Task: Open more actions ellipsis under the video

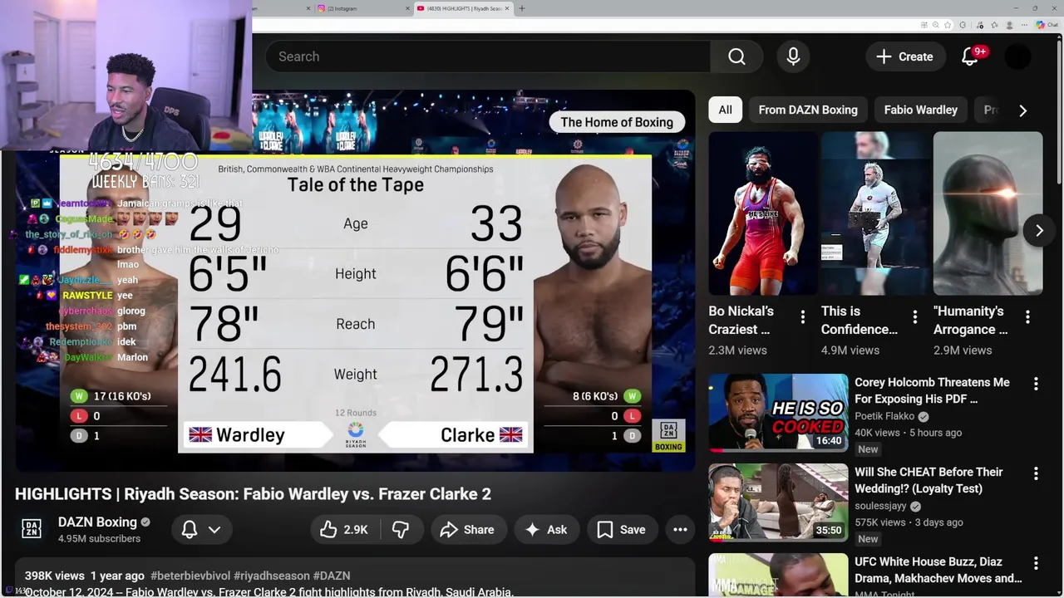Action: 680,530
